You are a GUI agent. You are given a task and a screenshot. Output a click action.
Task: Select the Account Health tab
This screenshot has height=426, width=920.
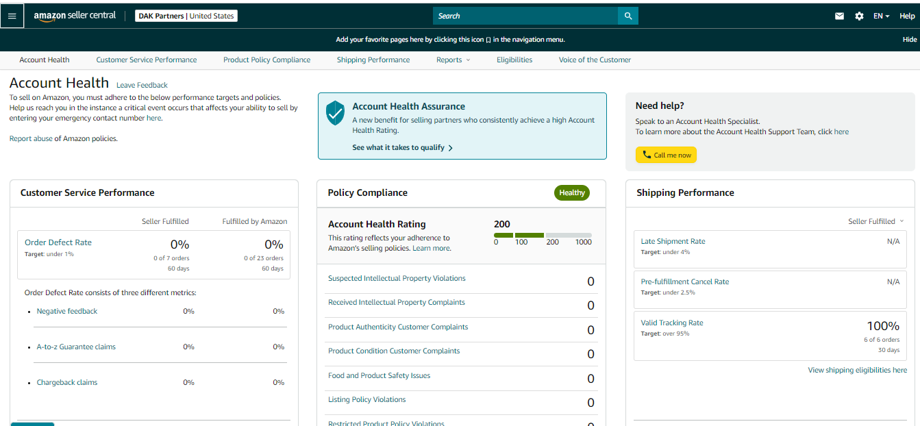point(45,60)
